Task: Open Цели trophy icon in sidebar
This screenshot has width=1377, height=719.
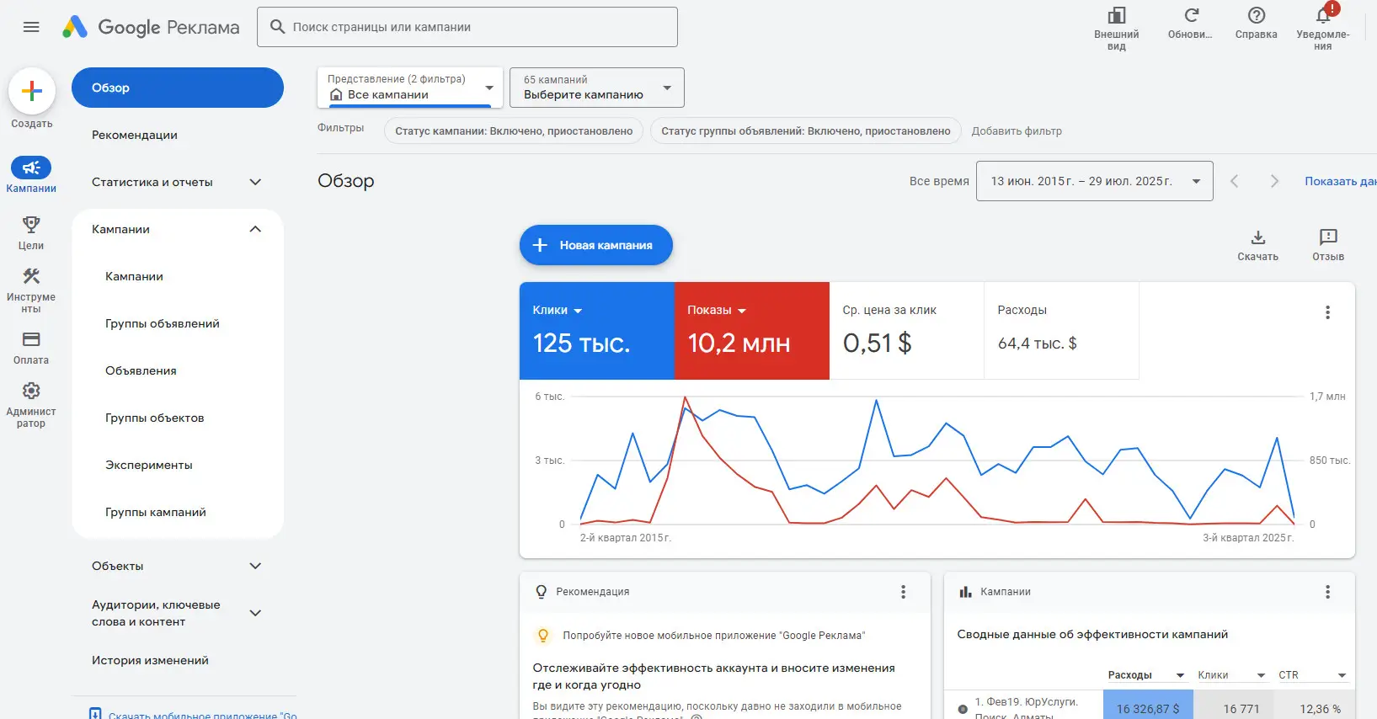Action: tap(31, 225)
